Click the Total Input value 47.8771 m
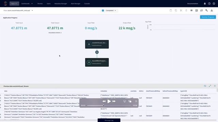 coord(19,28)
